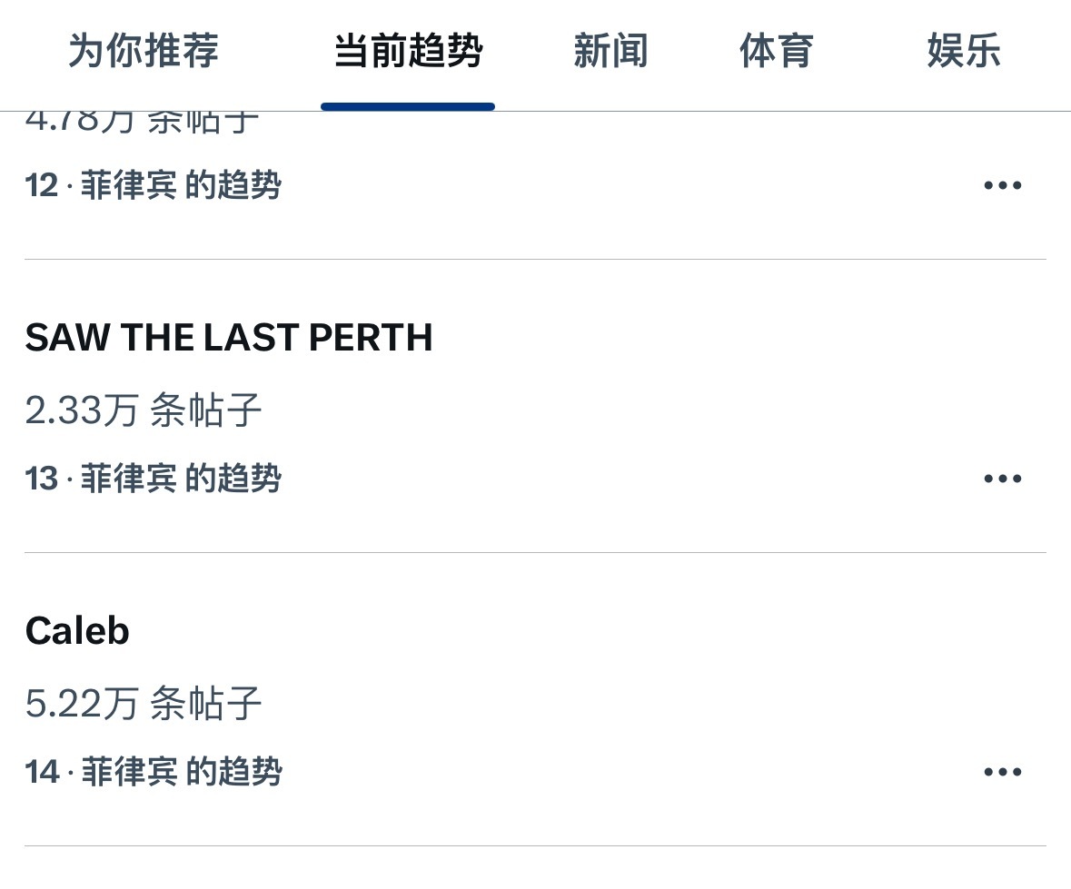Click the 5.22万 条帖子 post count
1071x889 pixels.
[144, 704]
